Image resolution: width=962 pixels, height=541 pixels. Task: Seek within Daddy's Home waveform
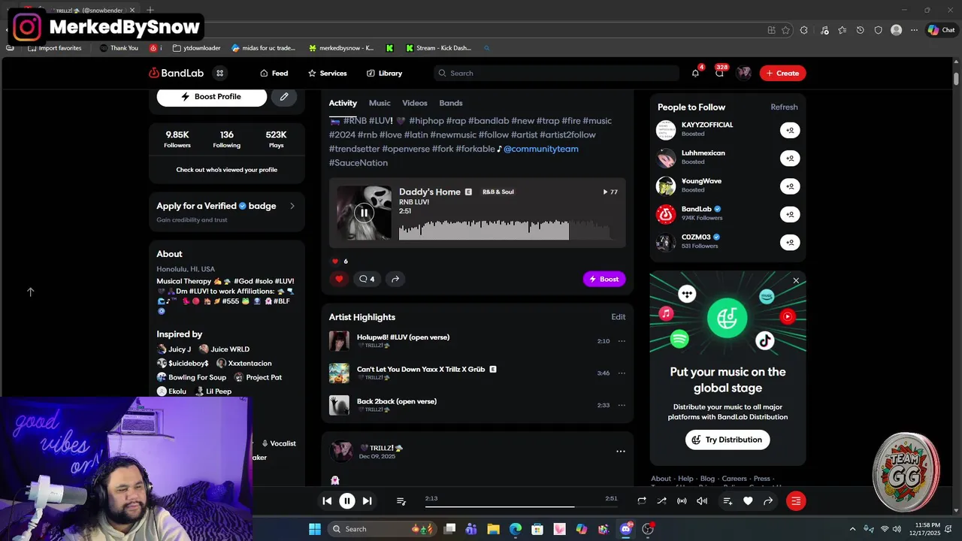pyautogui.click(x=508, y=229)
